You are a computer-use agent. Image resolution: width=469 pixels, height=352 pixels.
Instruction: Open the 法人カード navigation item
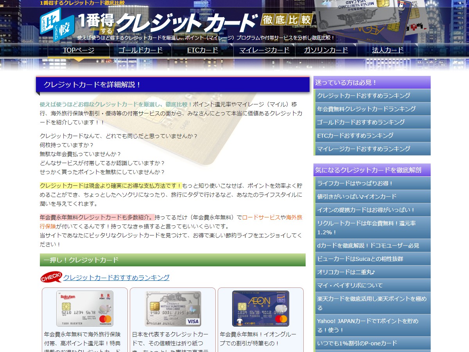point(388,50)
